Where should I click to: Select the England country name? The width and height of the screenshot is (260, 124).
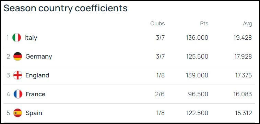point(37,75)
